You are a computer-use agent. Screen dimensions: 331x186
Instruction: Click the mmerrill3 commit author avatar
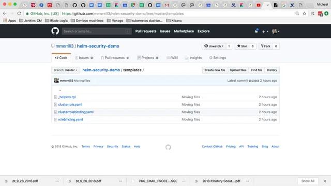(56, 81)
